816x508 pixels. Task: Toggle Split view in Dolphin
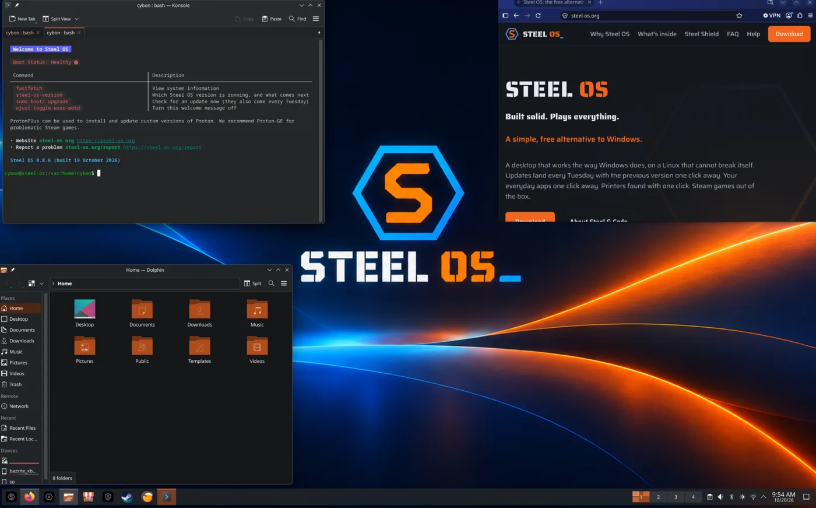pyautogui.click(x=253, y=283)
